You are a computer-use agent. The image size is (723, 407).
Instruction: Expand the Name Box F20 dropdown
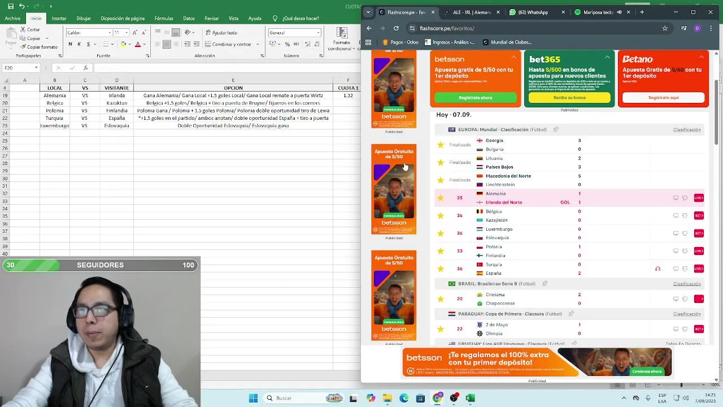coord(36,68)
